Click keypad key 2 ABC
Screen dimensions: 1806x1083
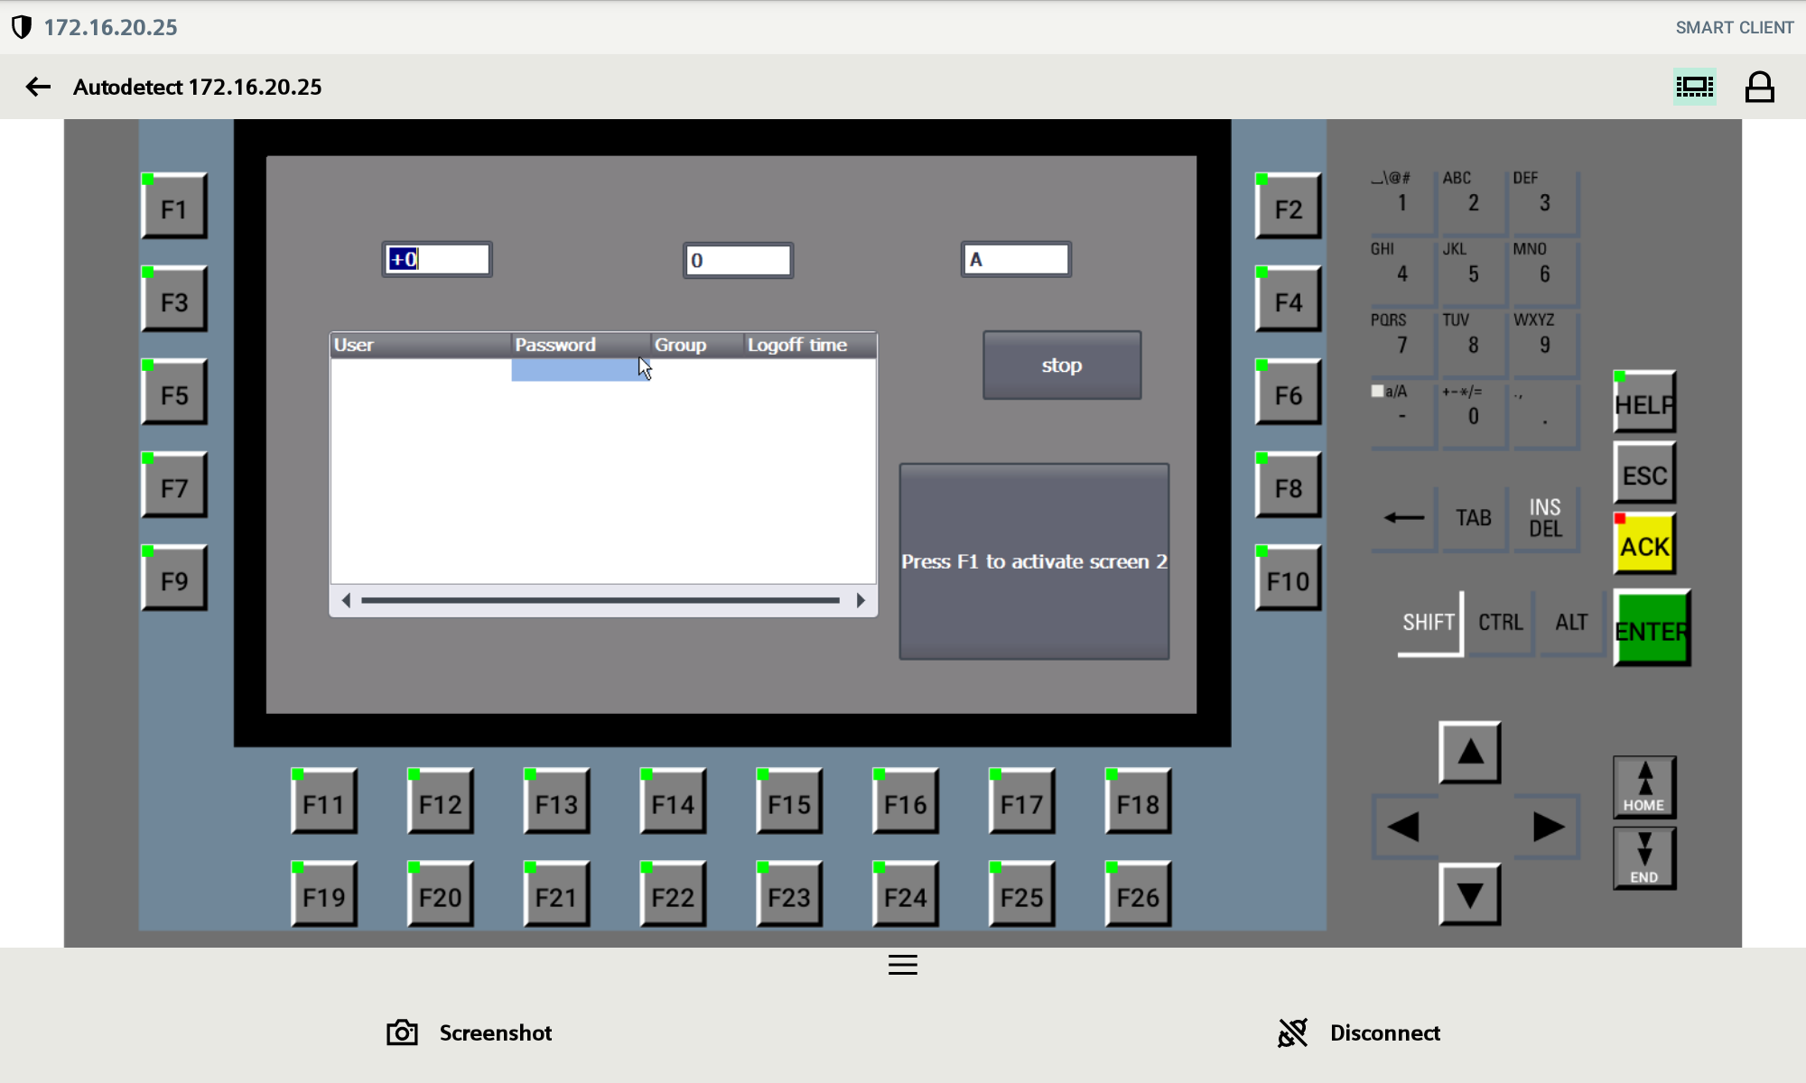(1474, 202)
